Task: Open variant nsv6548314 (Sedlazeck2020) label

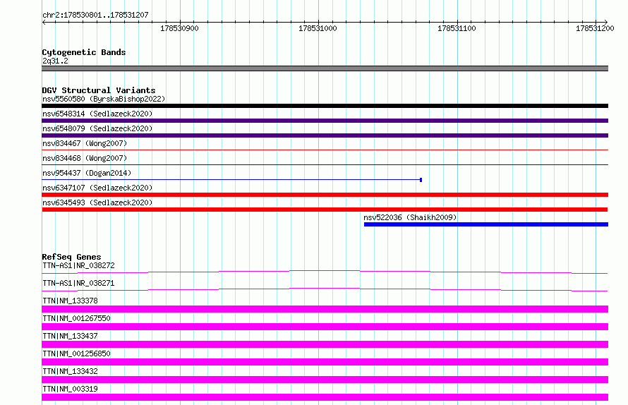Action: pos(97,114)
